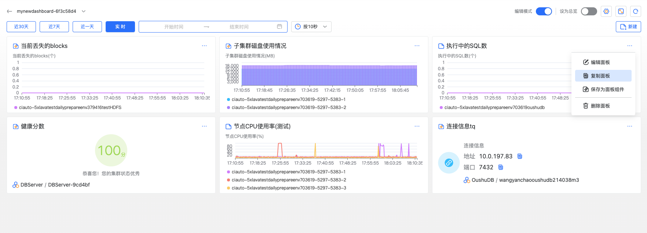This screenshot has width=647, height=233.
Task: Turn off the 编辑模式 switch
Action: tap(544, 11)
